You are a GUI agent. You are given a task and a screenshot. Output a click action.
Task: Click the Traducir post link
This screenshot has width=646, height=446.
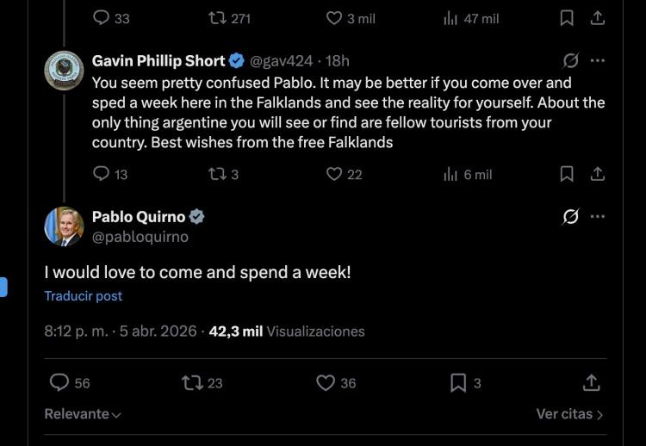(x=84, y=296)
